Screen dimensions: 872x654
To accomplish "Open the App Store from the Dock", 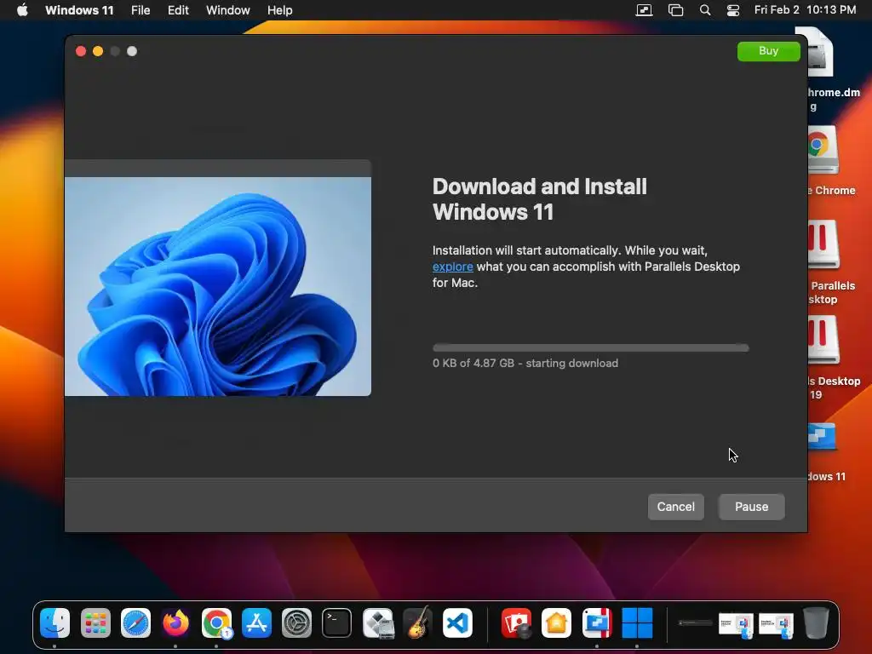I will [x=256, y=622].
